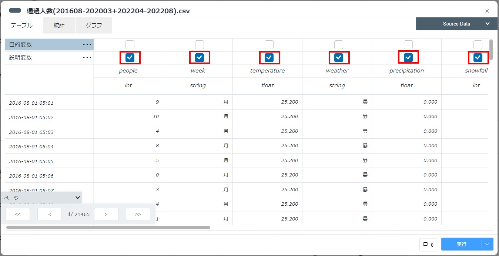
Task: Select row timestamp 2016-08-01 05:04
Action: click(x=31, y=146)
